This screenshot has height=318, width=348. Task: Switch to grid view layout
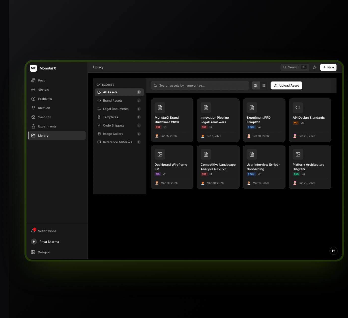coord(256,86)
